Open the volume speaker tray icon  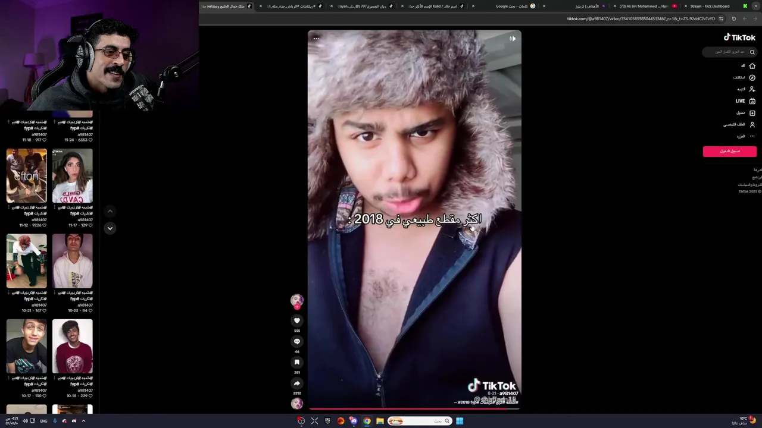pyautogui.click(x=25, y=421)
